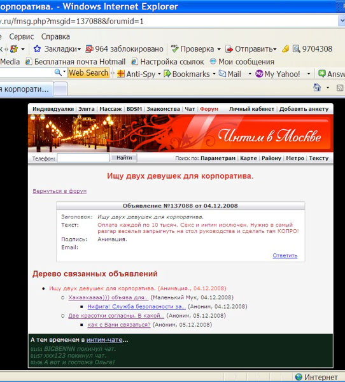Viewport: 345px width, 382px height.
Task: Click the Anti-Spy toolbar icon
Action: click(x=121, y=74)
